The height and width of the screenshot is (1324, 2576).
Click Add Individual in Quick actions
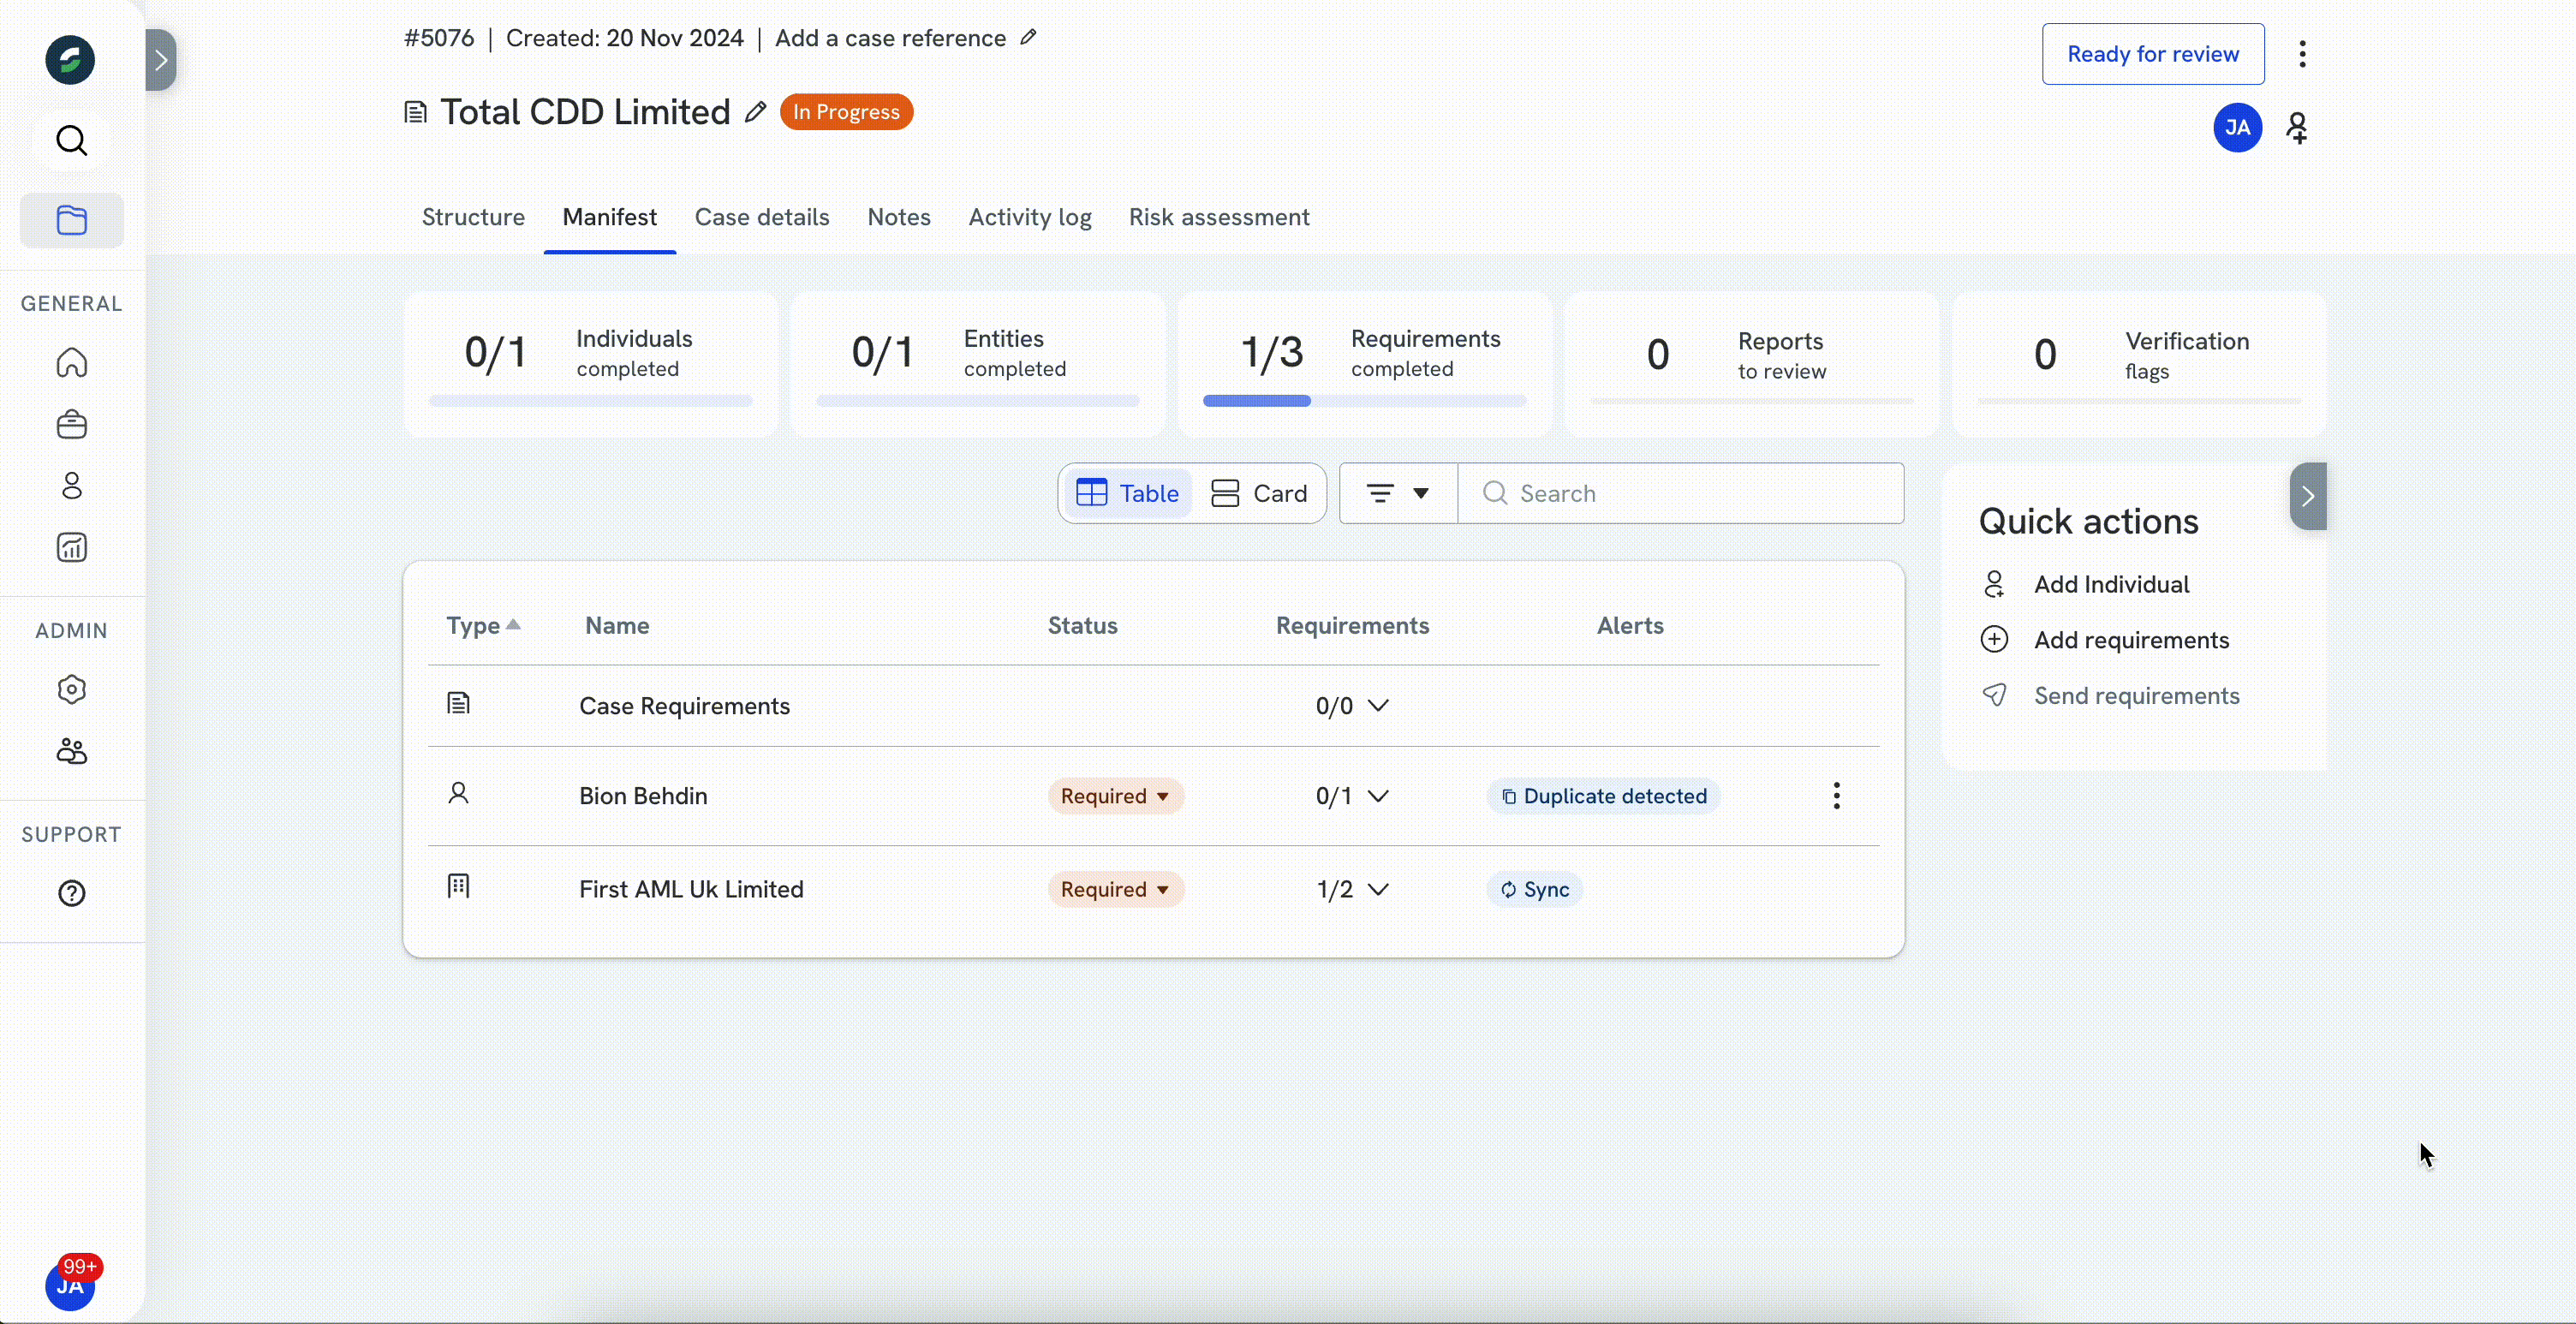click(x=2110, y=584)
